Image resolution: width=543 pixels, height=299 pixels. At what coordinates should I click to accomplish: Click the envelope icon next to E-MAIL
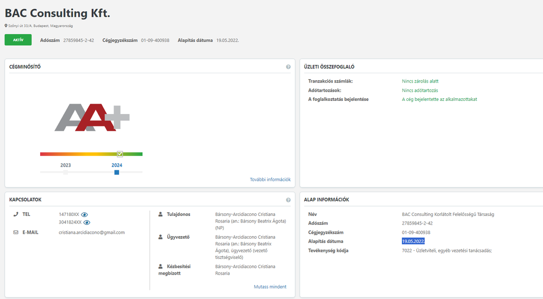[16, 232]
